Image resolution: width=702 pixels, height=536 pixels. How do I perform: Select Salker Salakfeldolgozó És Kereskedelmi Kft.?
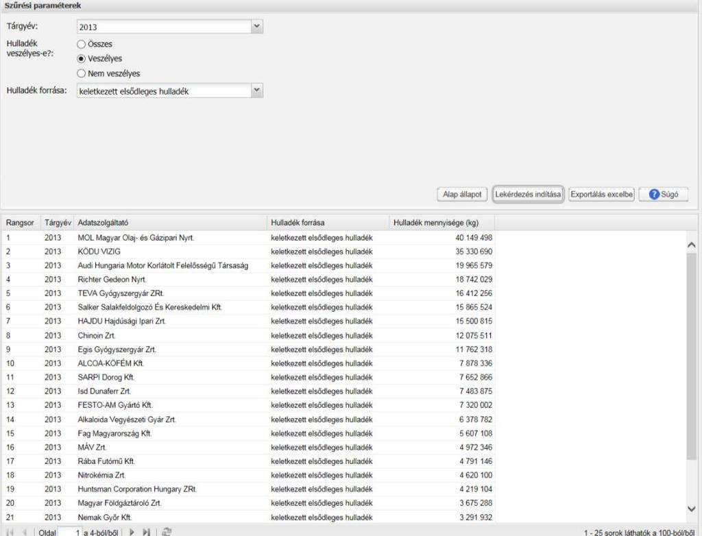pyautogui.click(x=248, y=307)
